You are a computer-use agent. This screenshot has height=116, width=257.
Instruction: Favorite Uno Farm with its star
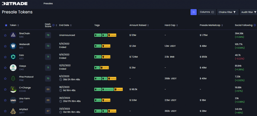click(5, 100)
